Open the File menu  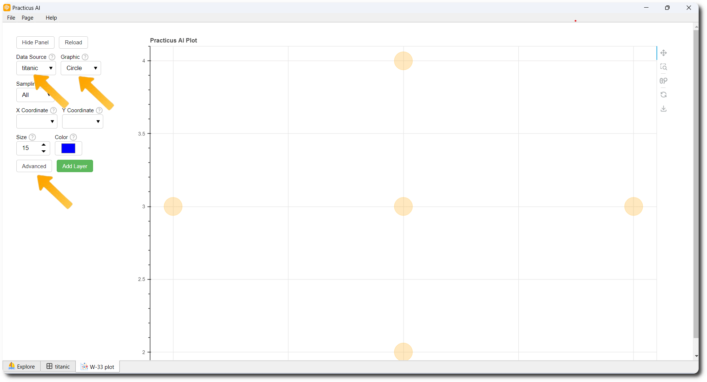click(x=11, y=18)
